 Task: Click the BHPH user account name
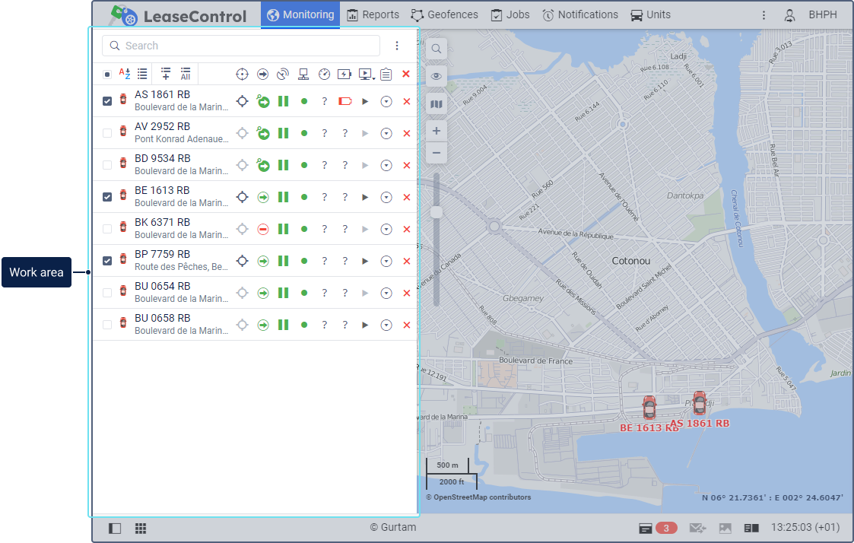coord(822,14)
